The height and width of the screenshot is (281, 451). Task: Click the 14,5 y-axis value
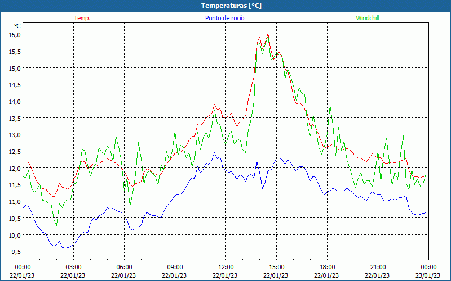point(15,85)
